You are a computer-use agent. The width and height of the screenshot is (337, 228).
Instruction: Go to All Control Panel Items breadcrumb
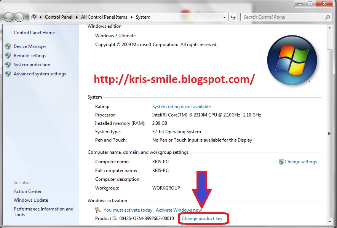pyautogui.click(x=104, y=17)
